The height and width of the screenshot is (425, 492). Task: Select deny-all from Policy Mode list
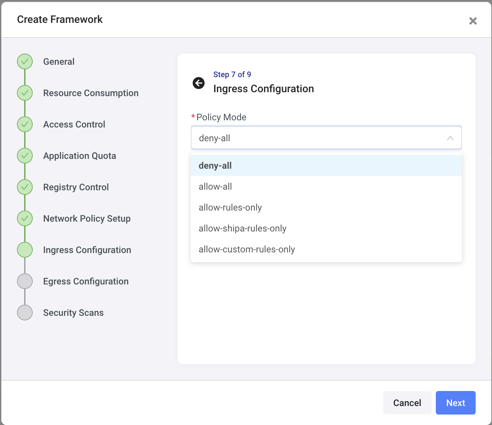pos(215,166)
